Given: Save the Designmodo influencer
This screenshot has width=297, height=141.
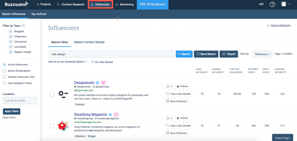Looking at the screenshot, I should [x=177, y=101].
